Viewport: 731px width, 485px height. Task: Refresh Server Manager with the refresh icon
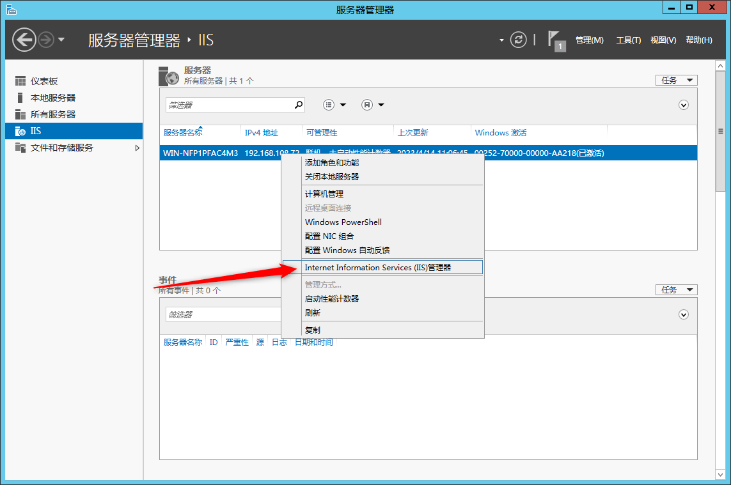coord(518,40)
